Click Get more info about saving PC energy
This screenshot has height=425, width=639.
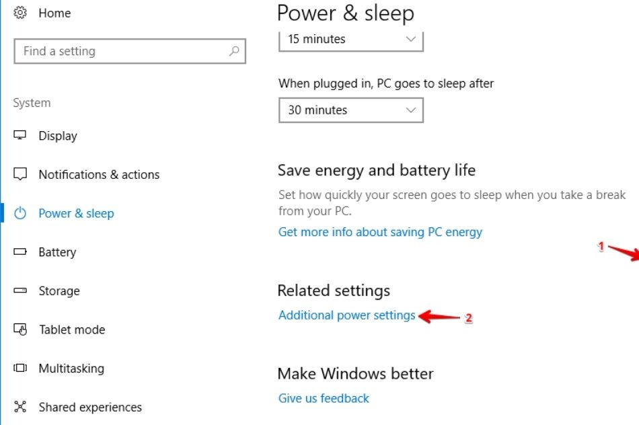[x=380, y=231]
